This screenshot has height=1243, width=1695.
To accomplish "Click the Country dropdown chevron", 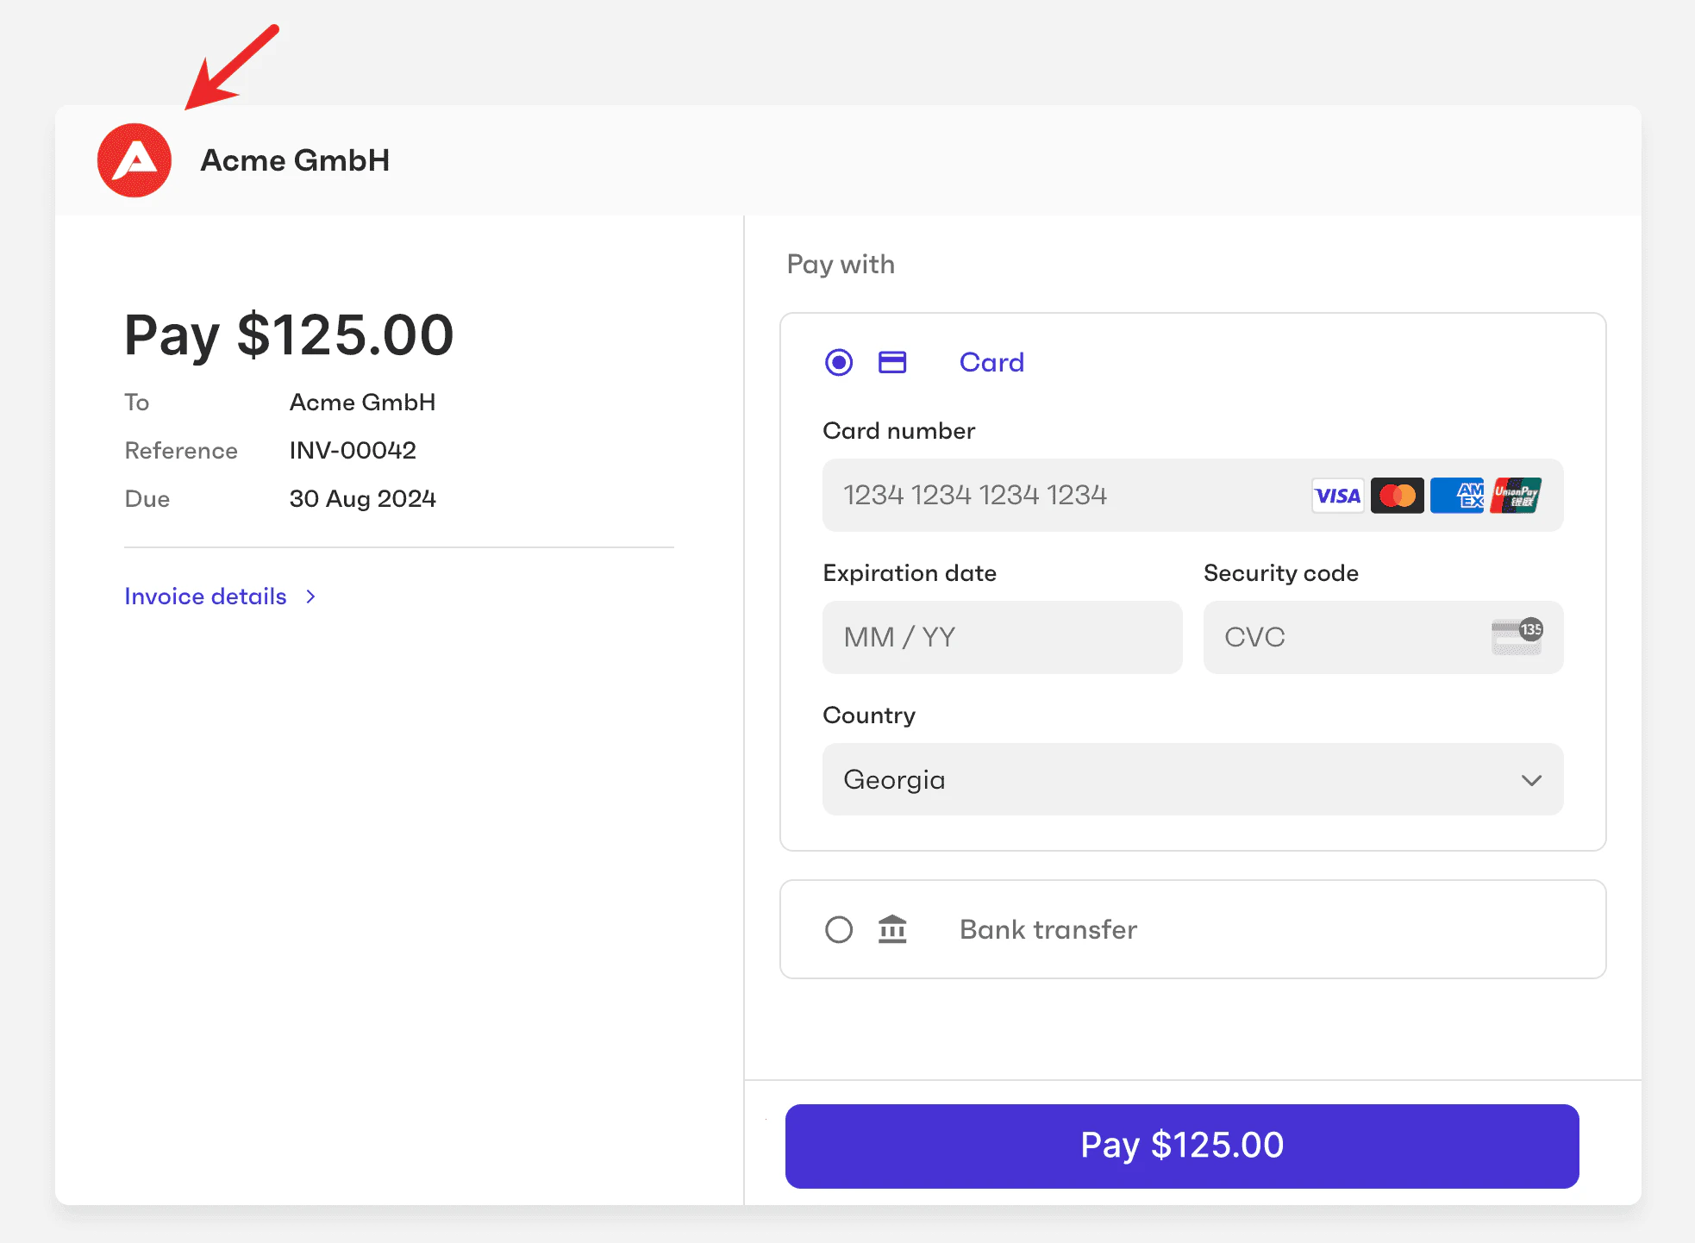I will tap(1532, 780).
